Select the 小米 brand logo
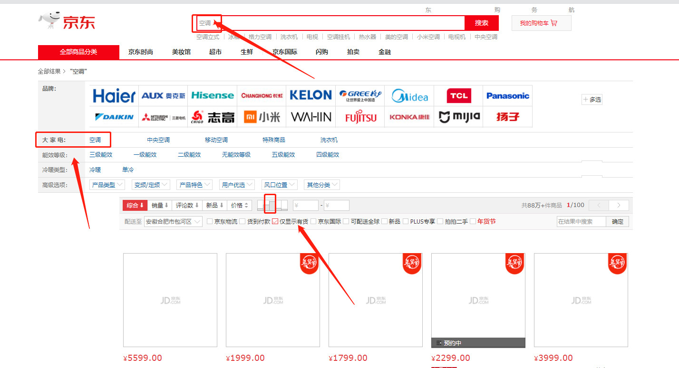The image size is (679, 368). (262, 117)
